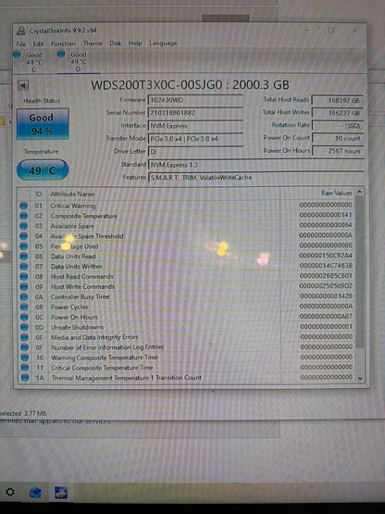Click the status dot for Critical Warning
The image size is (385, 514).
pyautogui.click(x=23, y=206)
